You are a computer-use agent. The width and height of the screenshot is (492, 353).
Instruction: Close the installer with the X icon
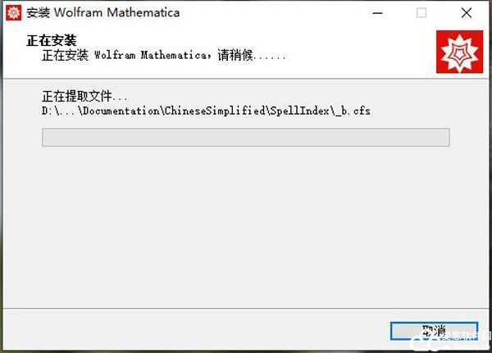(467, 13)
